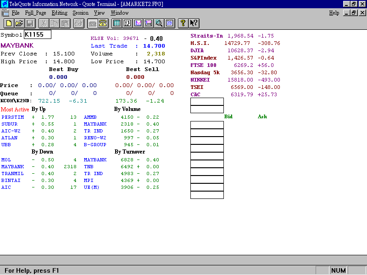Screen dimensions: 367x275
Task: Click the magnifier search table icon
Action: tap(159, 23)
